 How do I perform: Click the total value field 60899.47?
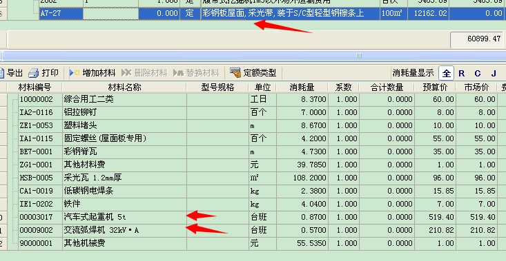tap(477, 39)
